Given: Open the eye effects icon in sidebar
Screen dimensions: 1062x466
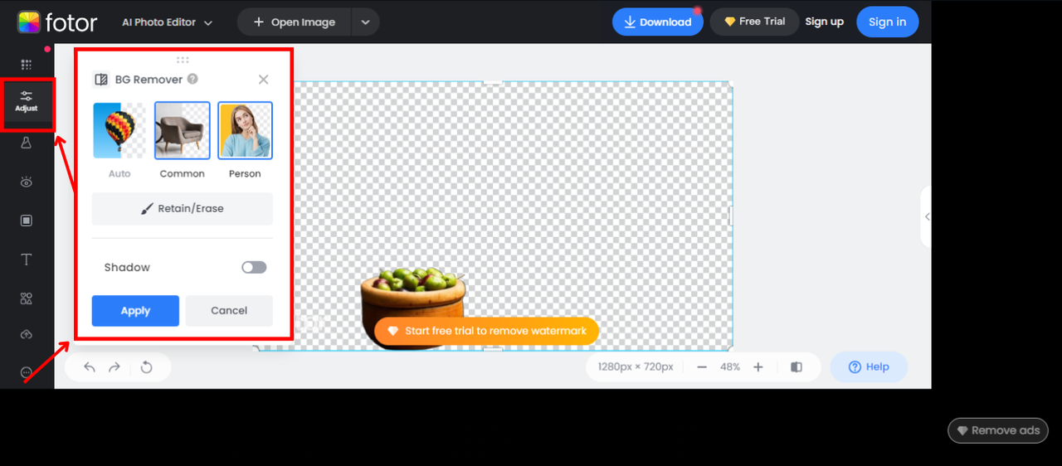Looking at the screenshot, I should [x=26, y=182].
